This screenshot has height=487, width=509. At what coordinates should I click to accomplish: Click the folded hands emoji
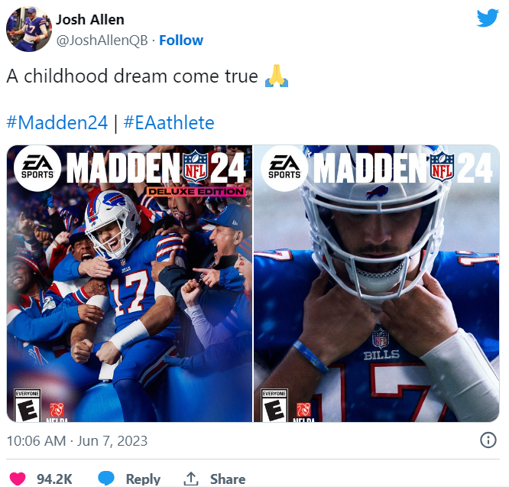tap(276, 76)
